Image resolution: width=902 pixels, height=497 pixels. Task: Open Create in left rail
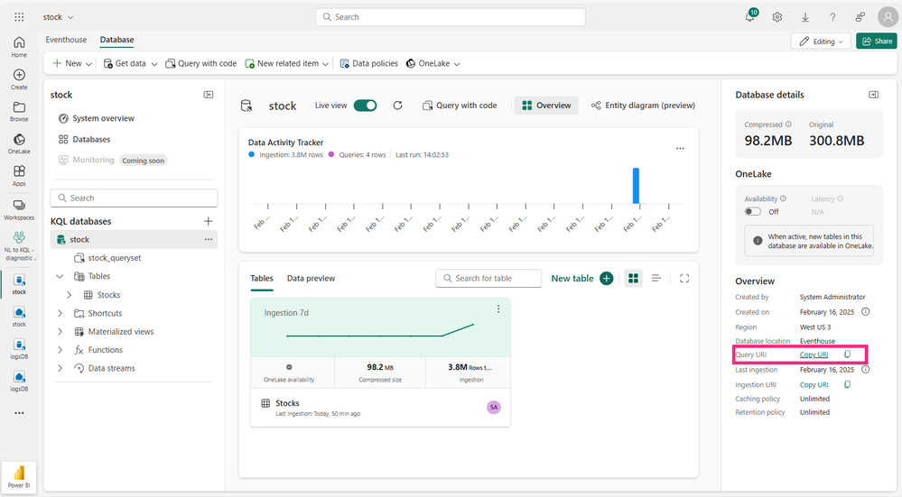click(x=19, y=79)
